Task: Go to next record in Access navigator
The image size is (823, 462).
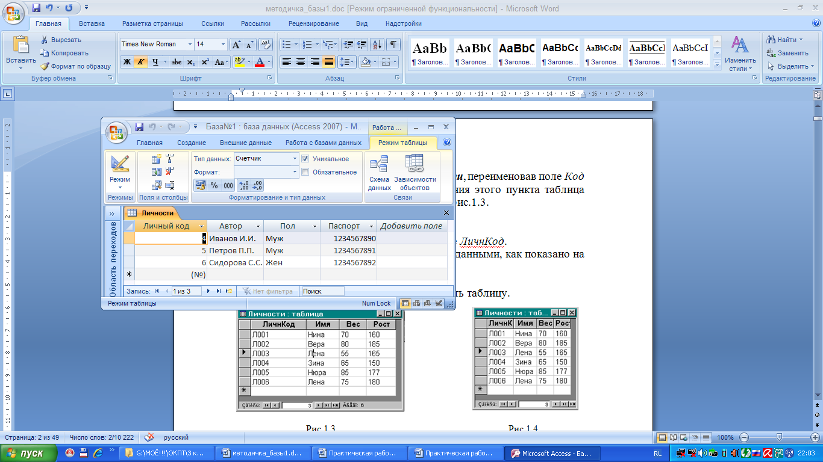Action: point(208,291)
